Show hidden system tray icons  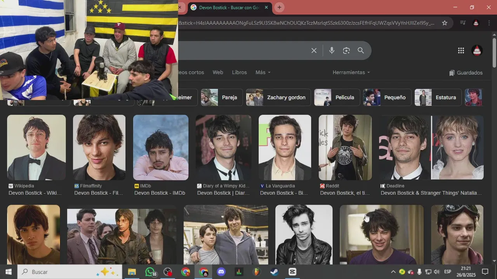(x=393, y=272)
